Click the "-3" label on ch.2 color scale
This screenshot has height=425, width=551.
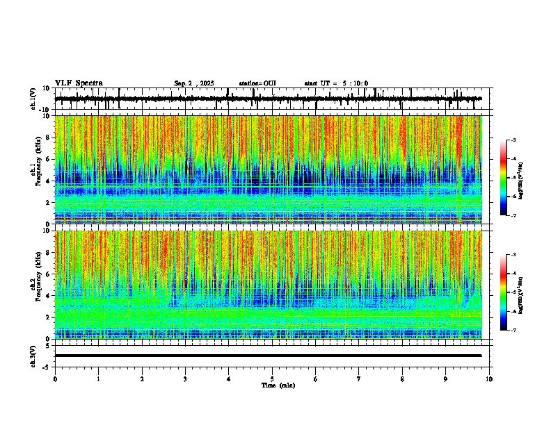513,255
